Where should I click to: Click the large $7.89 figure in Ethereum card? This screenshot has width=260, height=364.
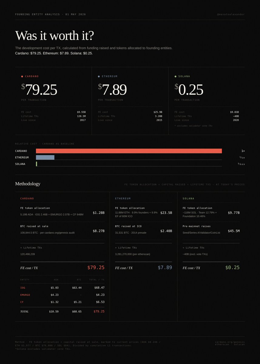pyautogui.click(x=112, y=89)
